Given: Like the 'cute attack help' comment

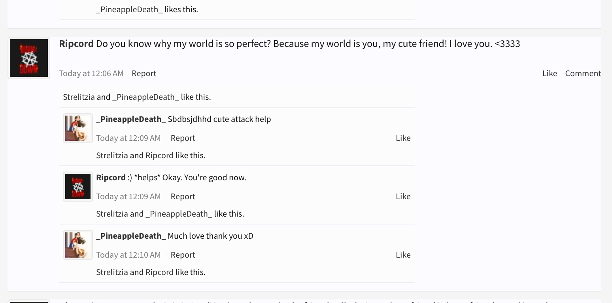Looking at the screenshot, I should (x=403, y=138).
